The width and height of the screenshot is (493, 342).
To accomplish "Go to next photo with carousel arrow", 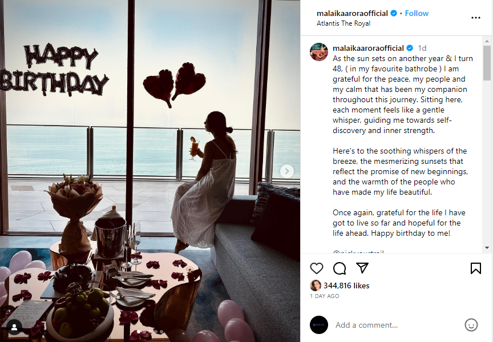I will click(x=287, y=171).
